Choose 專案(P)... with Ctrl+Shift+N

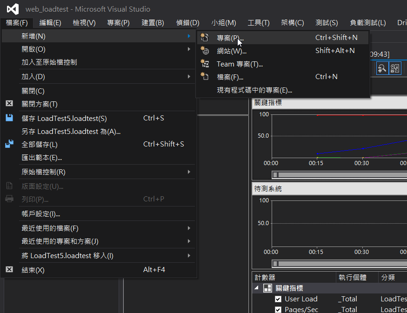click(283, 38)
